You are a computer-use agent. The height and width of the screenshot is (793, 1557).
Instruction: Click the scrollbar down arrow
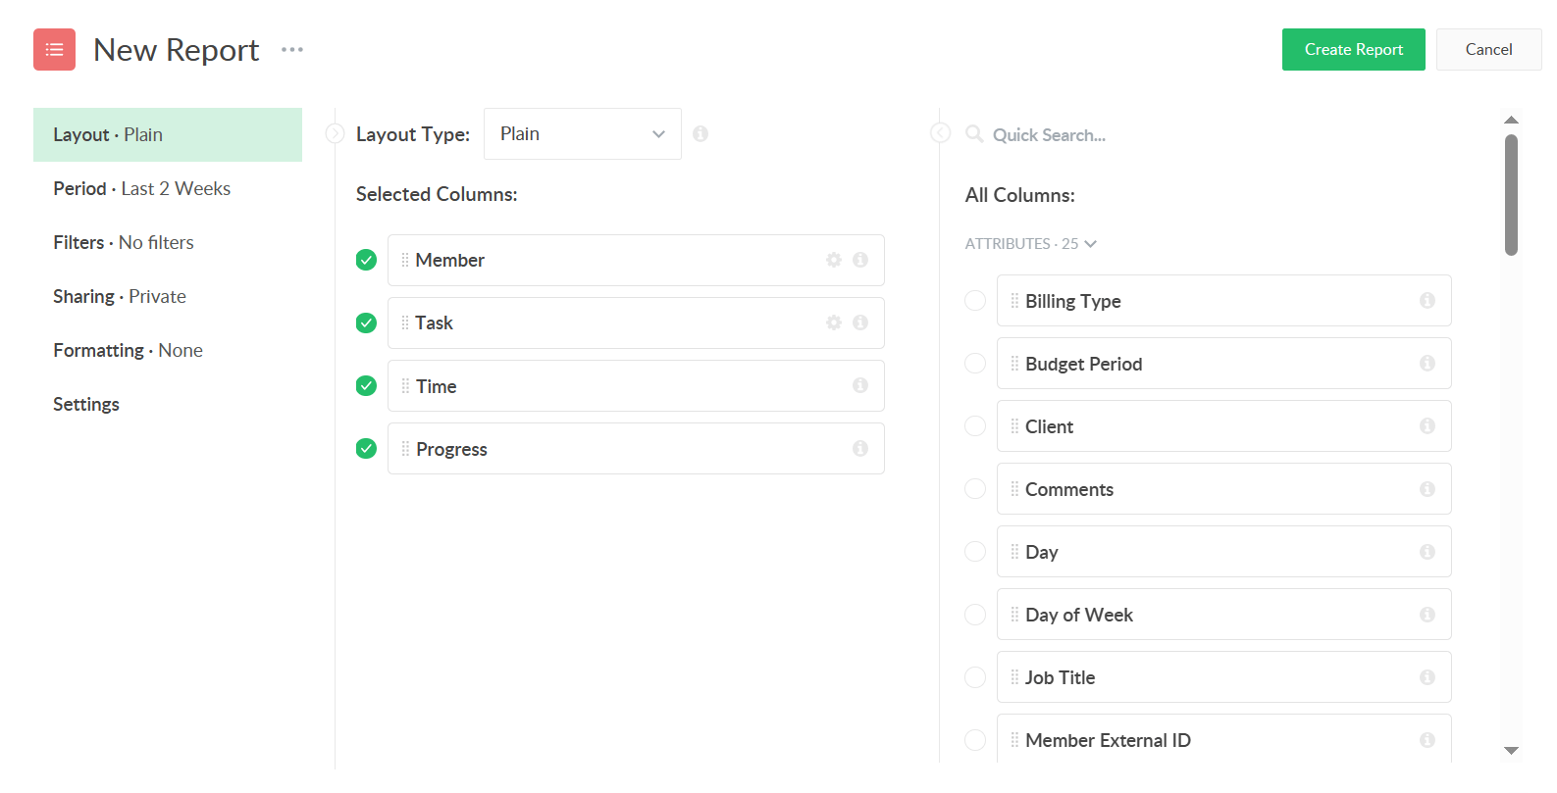pyautogui.click(x=1511, y=750)
